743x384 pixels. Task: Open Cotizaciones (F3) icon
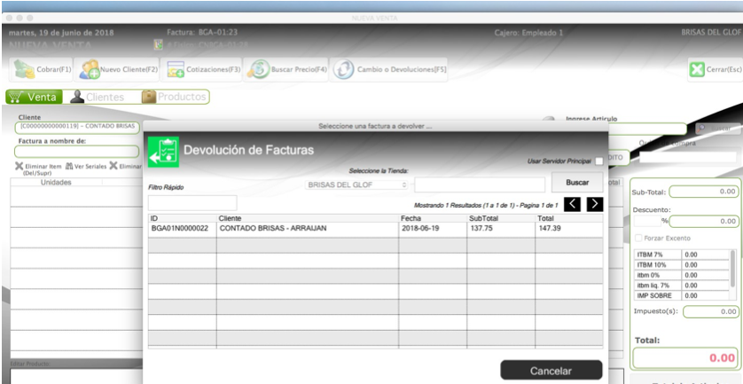pyautogui.click(x=176, y=69)
